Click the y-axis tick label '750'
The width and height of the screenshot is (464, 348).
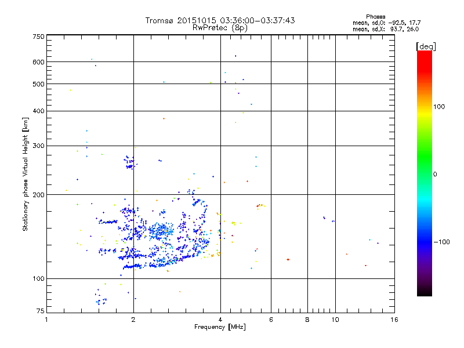(39, 37)
